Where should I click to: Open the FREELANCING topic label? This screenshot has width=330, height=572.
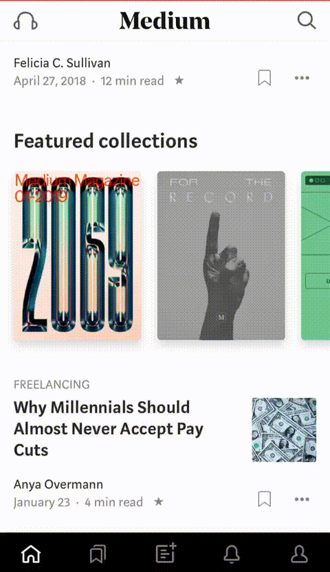tap(52, 384)
